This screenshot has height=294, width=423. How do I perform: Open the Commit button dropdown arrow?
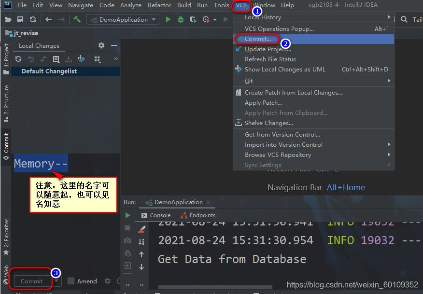56,281
